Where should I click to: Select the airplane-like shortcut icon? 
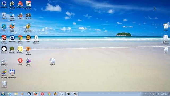click(4, 62)
